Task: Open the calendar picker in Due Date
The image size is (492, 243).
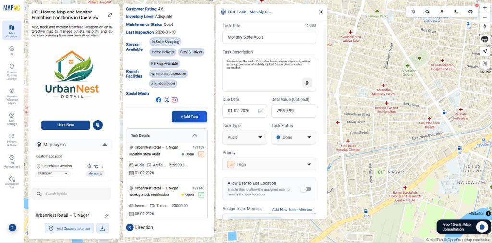Action: tap(261, 111)
